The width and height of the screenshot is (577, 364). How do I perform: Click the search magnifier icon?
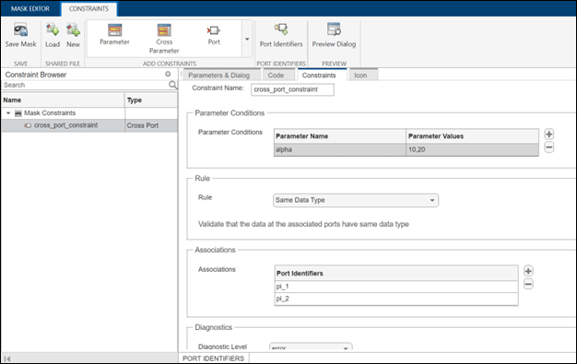(x=172, y=85)
